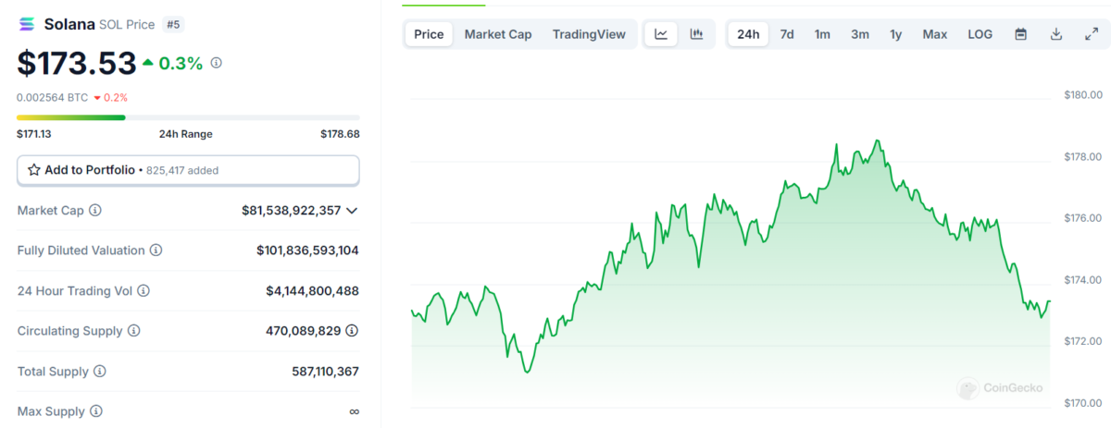Click the Solana logo icon
1111x428 pixels.
[27, 25]
